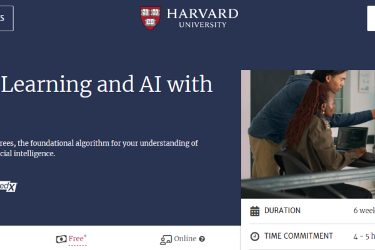Click the white button at top right
This screenshot has width=375, height=250.
pos(371,18)
